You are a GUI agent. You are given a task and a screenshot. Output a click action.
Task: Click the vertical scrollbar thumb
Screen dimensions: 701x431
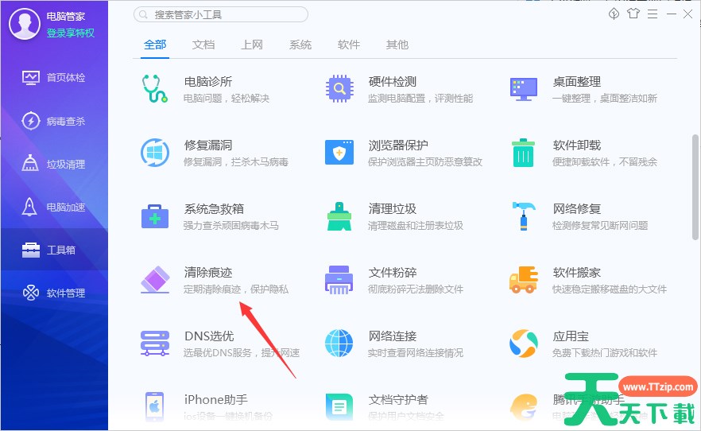(695, 188)
